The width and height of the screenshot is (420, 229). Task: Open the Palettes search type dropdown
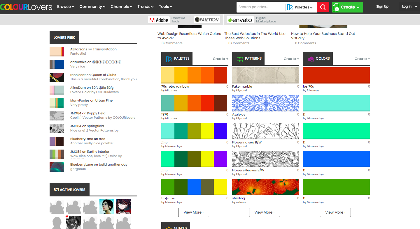coord(301,7)
